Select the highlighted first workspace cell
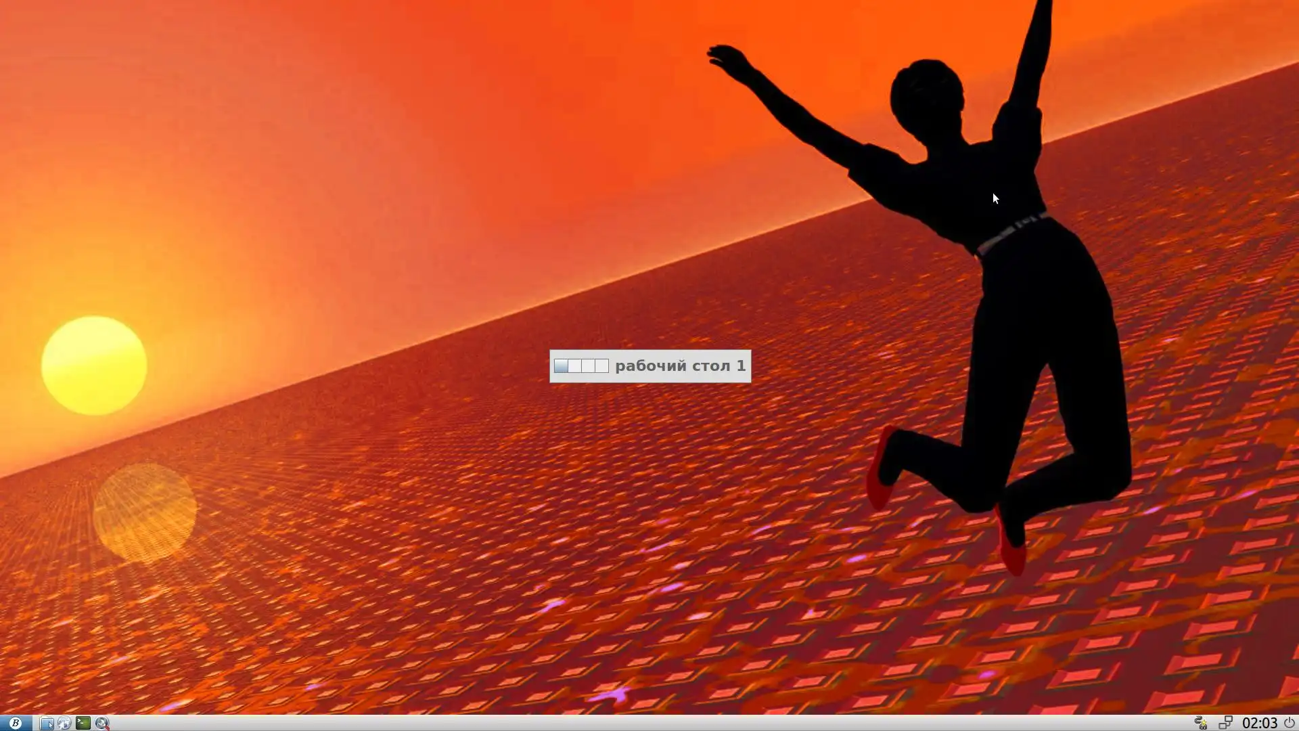The width and height of the screenshot is (1299, 731). coord(561,366)
